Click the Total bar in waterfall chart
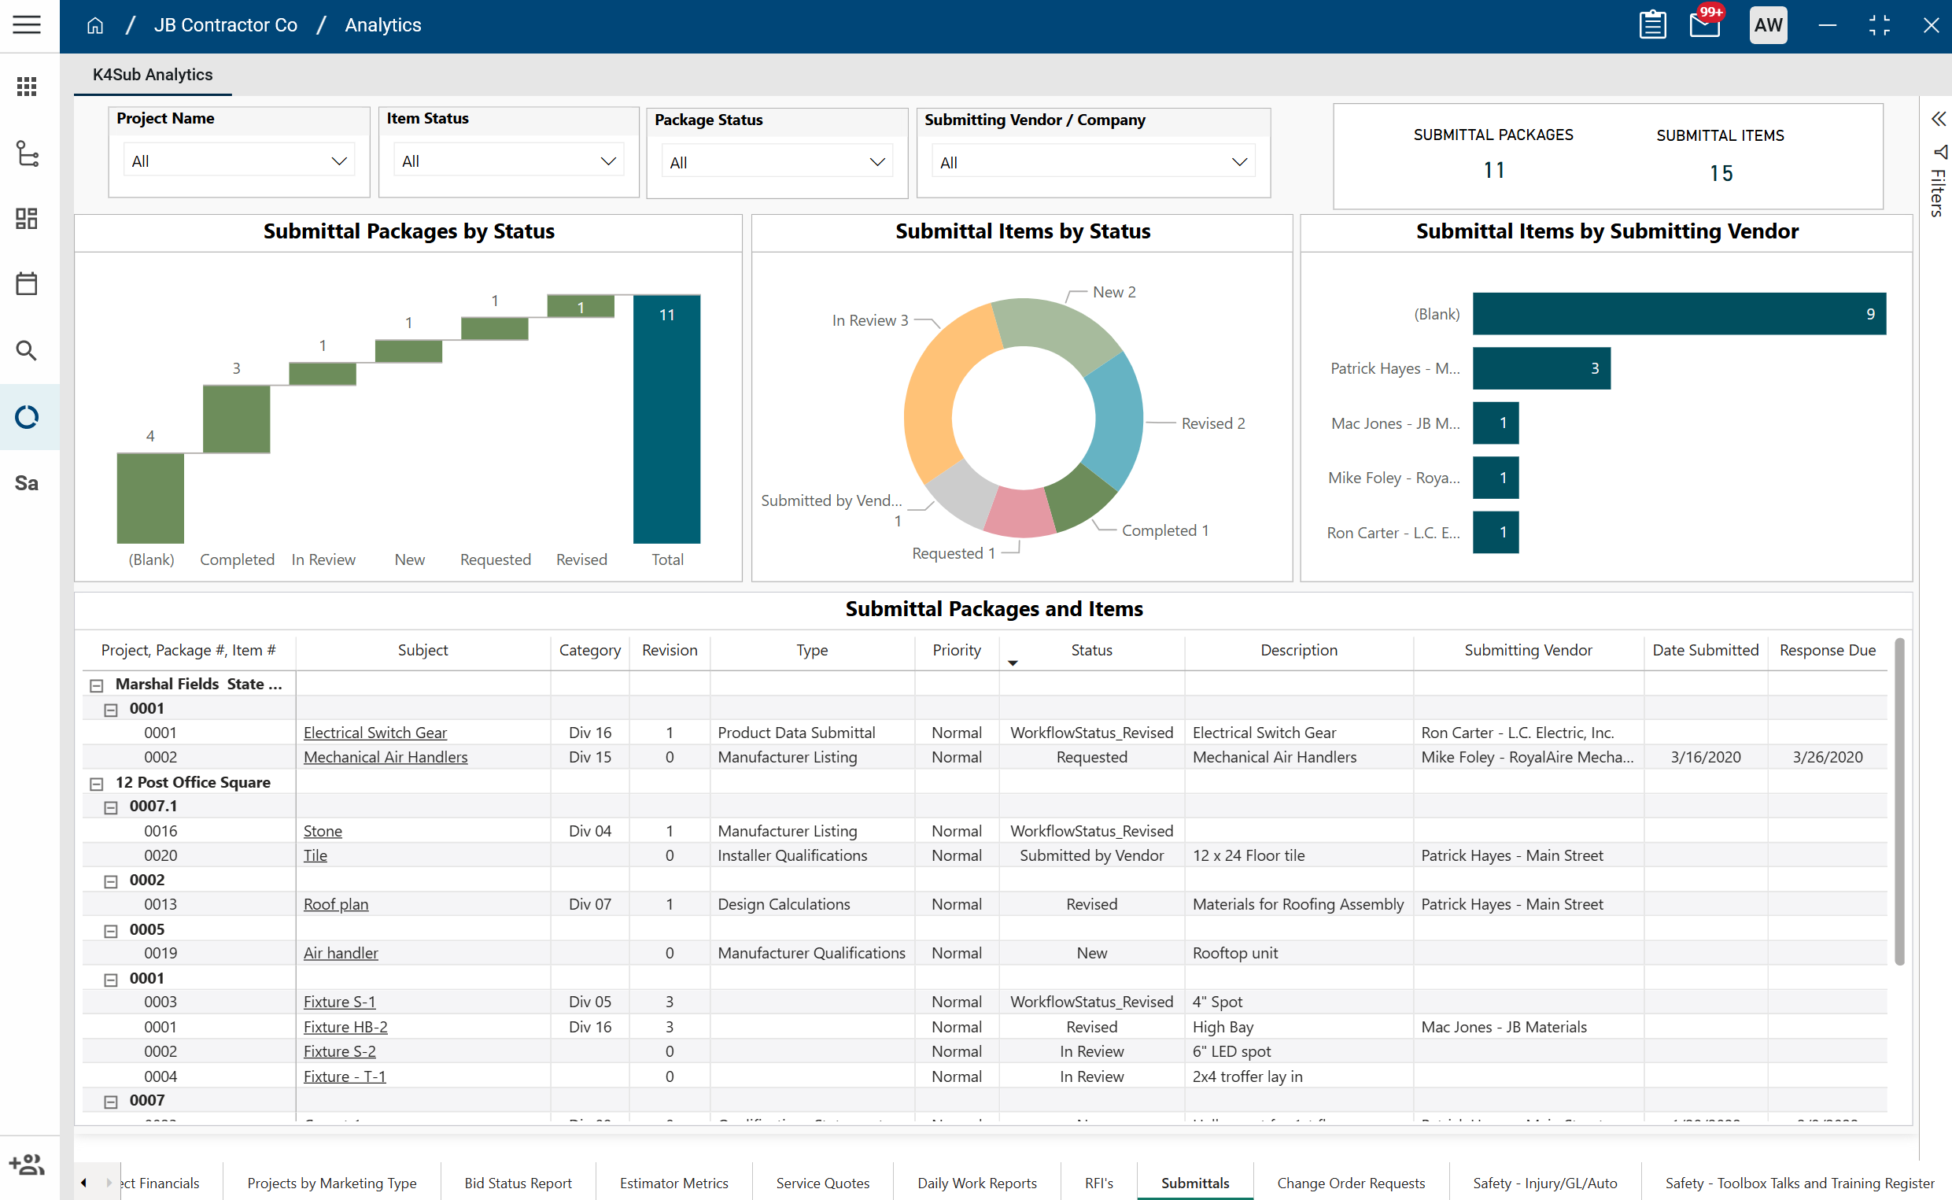 666,419
